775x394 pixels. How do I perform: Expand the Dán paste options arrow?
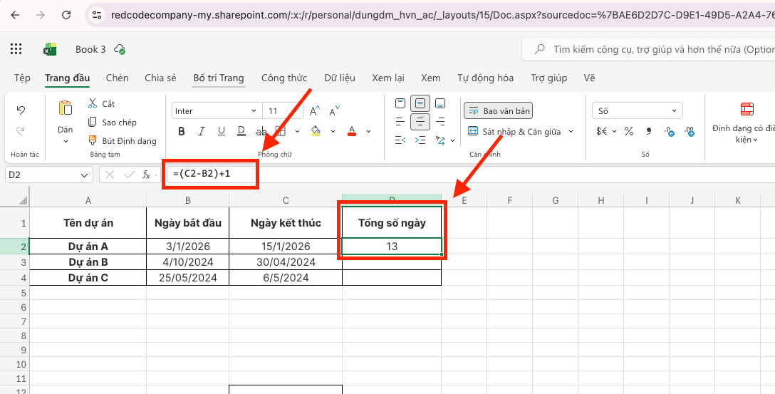tap(66, 142)
